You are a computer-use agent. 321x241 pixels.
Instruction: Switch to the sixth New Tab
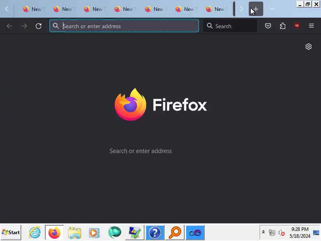185,9
